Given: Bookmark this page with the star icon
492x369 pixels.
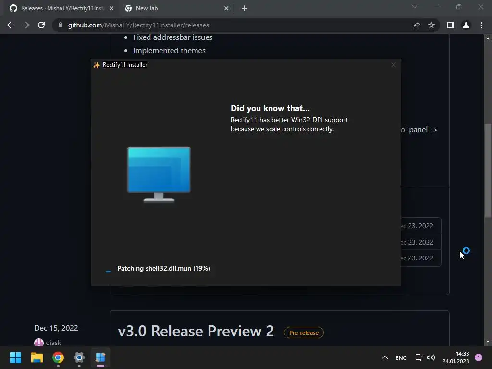Looking at the screenshot, I should click(431, 25).
